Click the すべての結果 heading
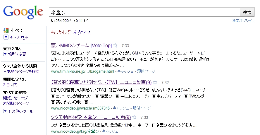Image resolution: width=260 pixels, height=135 pixels. pos(15,93)
